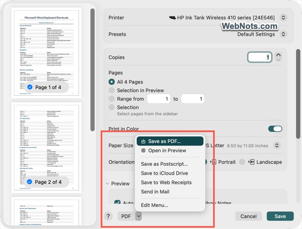Open the Paper Size dropdown
This screenshot has width=302, height=229.
[277, 146]
